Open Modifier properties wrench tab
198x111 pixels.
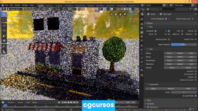coord(142,50)
